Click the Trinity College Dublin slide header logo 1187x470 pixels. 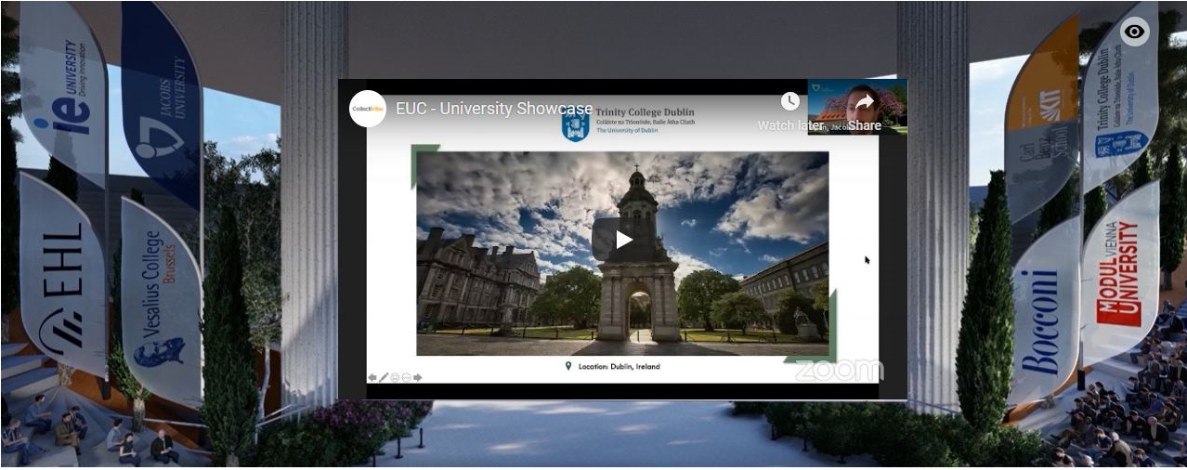[629, 123]
